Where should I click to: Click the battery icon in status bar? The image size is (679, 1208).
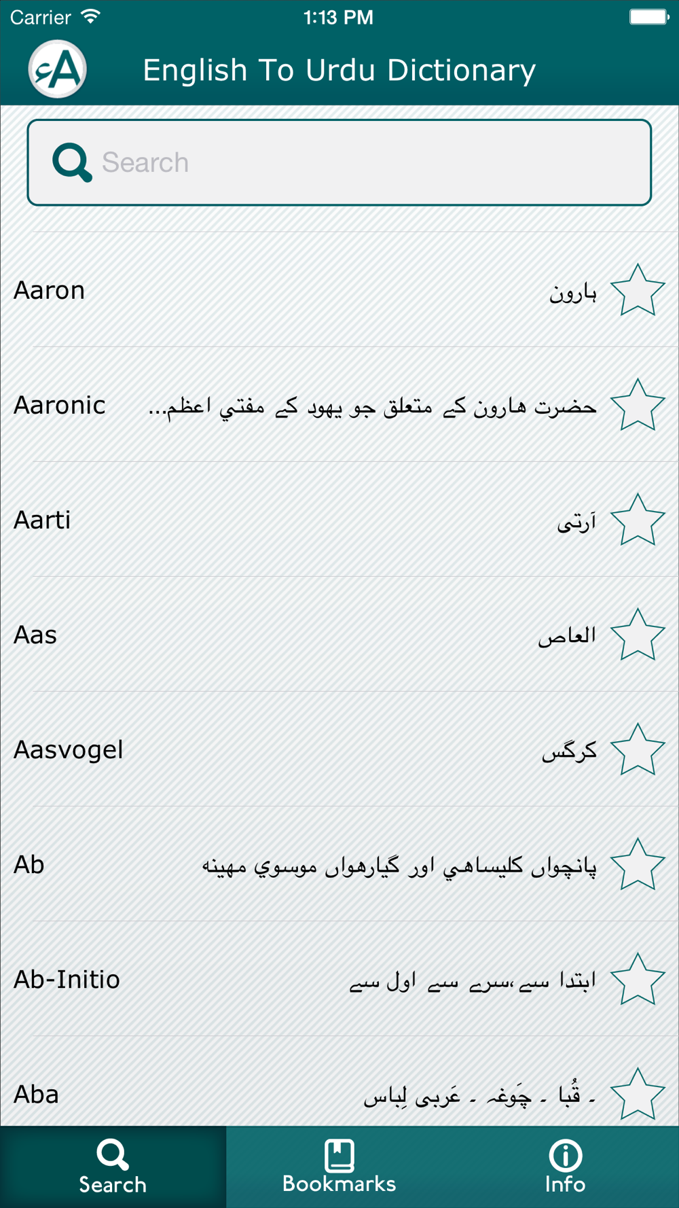[x=648, y=16]
